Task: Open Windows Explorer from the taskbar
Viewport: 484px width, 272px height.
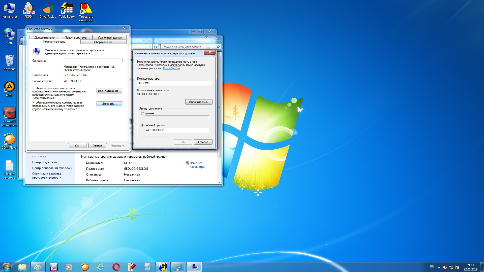Action: pos(22,267)
